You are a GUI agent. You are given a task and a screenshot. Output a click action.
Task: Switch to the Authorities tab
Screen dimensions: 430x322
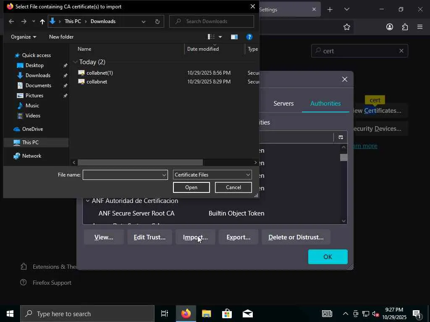pyautogui.click(x=325, y=104)
